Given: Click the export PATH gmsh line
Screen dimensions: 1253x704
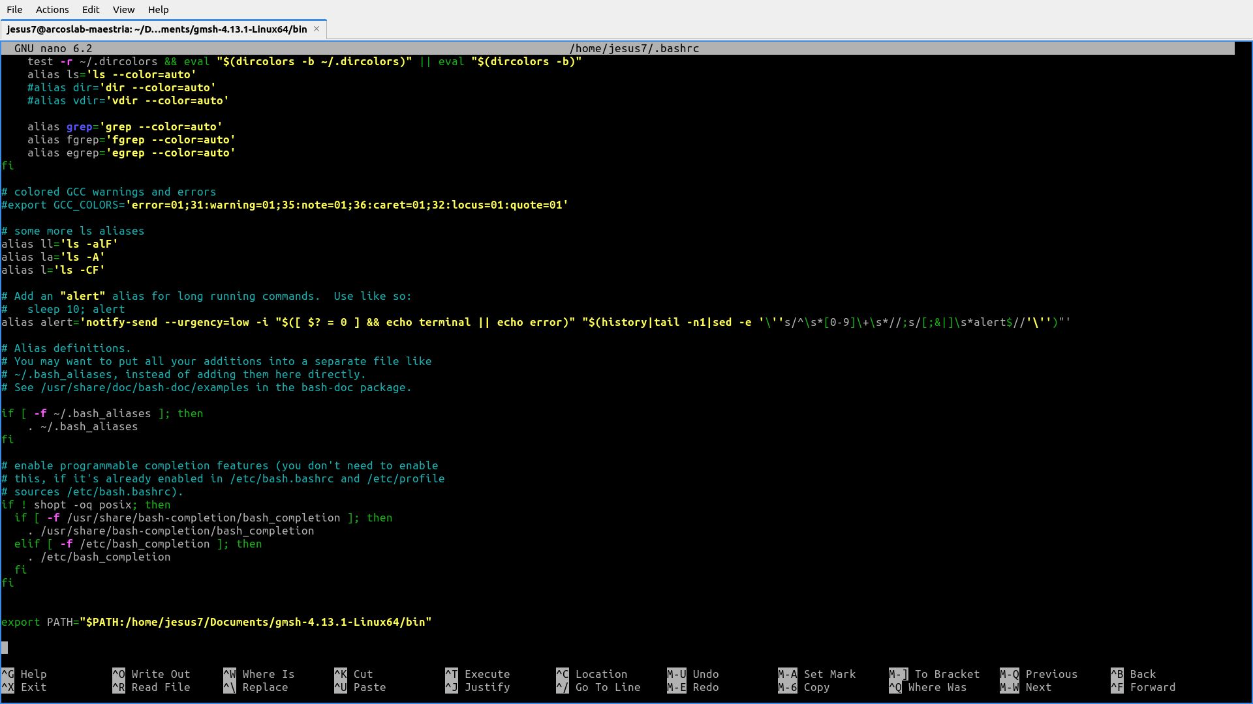Looking at the screenshot, I should (217, 622).
